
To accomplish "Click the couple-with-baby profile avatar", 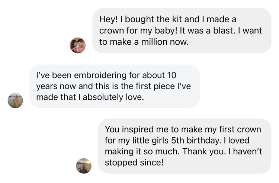I will [x=78, y=45].
